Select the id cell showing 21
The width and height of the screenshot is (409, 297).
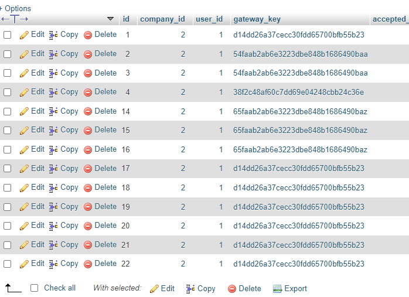125,245
